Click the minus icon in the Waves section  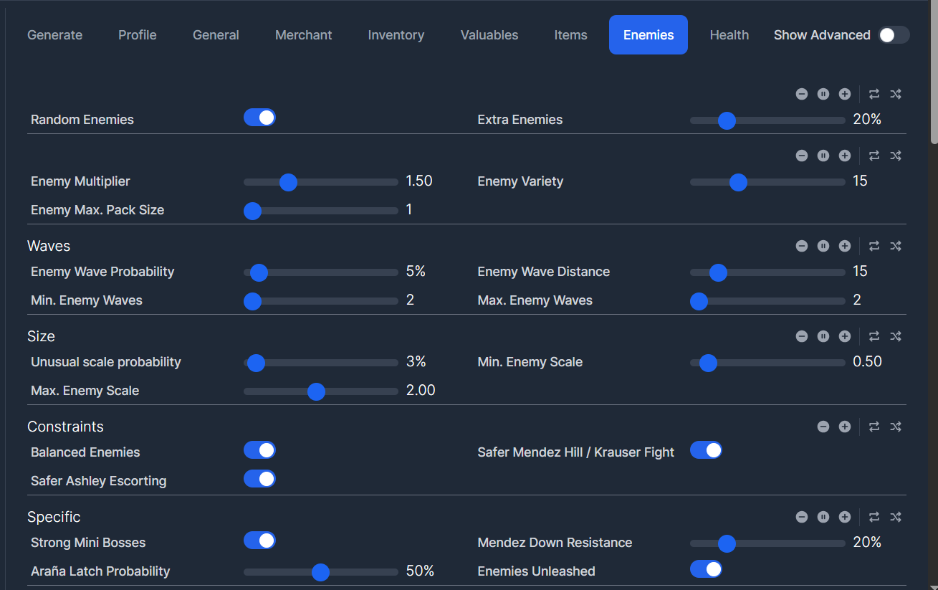click(x=802, y=246)
